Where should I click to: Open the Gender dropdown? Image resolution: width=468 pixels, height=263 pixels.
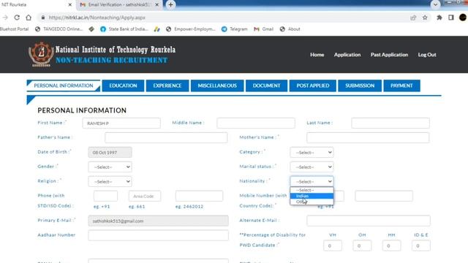[110, 167]
